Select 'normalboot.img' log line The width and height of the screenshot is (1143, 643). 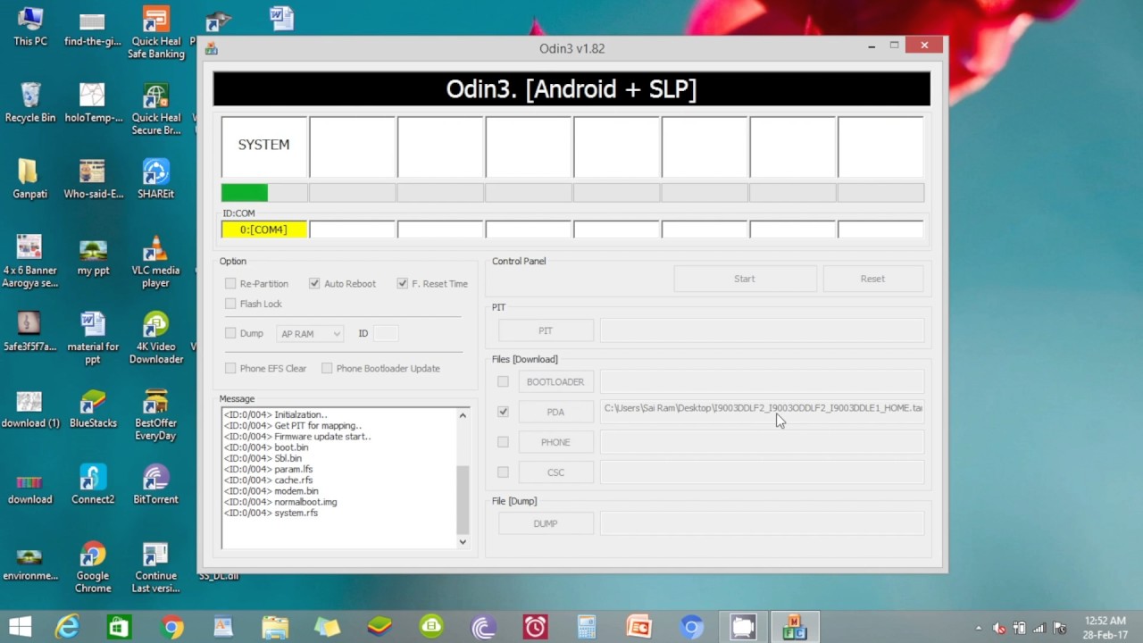[280, 502]
